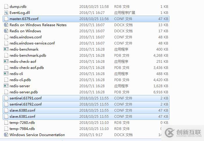The width and height of the screenshot is (204, 141).
Task: Select the slave.6381.conf file name
Action: [22, 117]
